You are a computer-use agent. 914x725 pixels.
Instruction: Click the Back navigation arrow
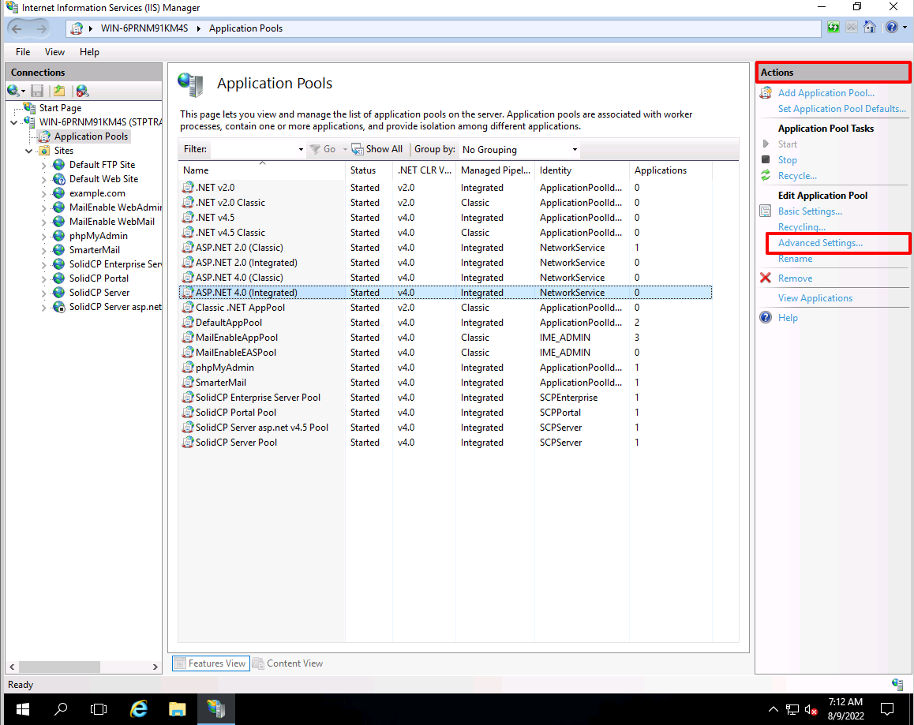(17, 28)
